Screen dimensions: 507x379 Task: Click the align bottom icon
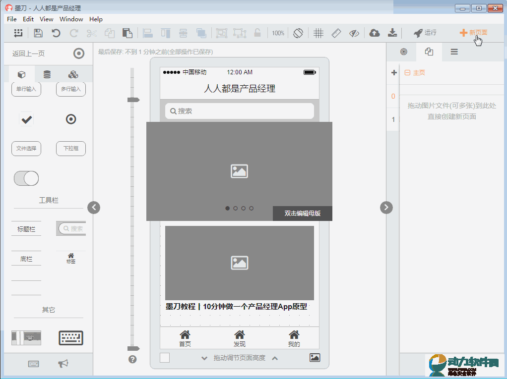point(148,33)
